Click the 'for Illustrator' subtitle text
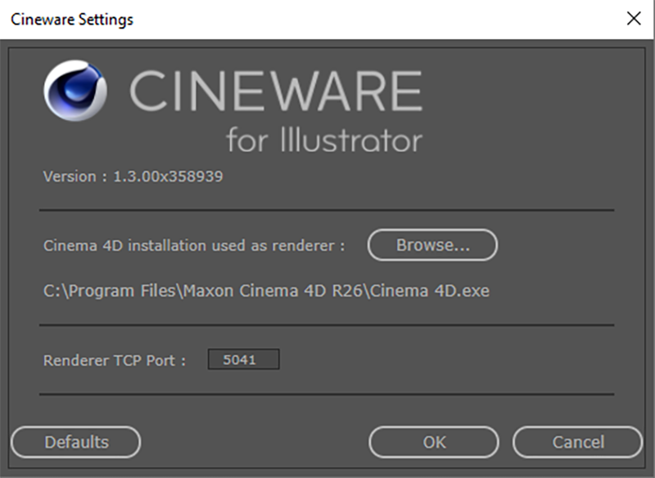655x478 pixels. [x=324, y=138]
